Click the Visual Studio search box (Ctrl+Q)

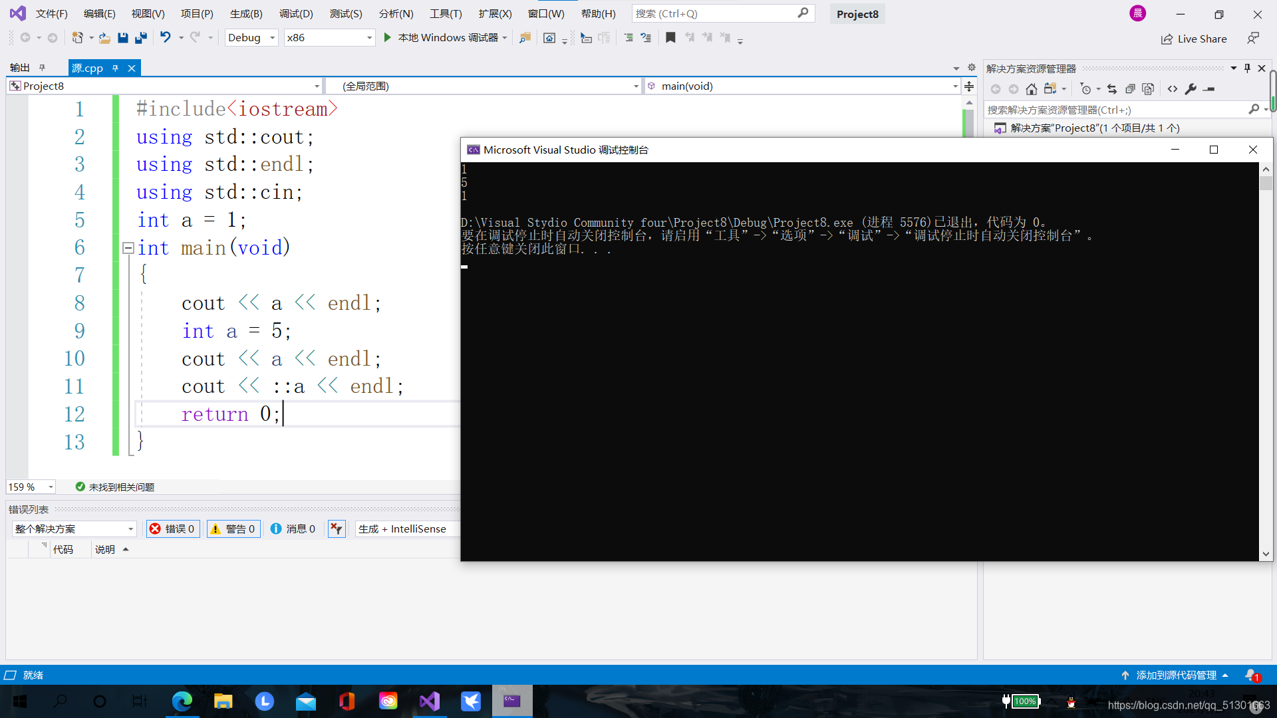[x=723, y=13]
